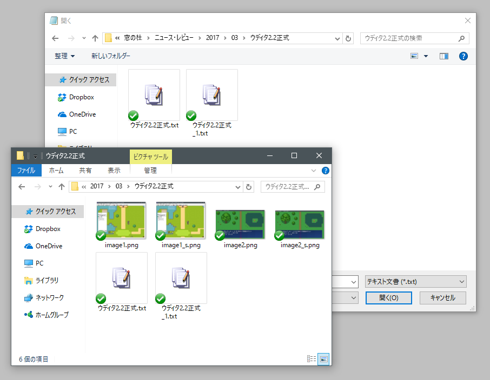The image size is (490, 380).
Task: Refresh the Open dialog folder view
Action: pos(348,38)
